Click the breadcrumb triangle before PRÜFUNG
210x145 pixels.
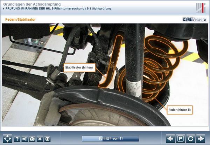point(4,9)
